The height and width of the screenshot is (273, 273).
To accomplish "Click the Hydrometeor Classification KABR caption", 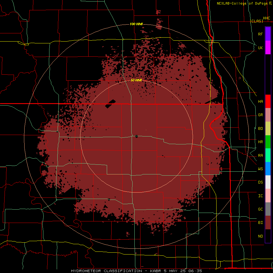I will click(136, 271).
